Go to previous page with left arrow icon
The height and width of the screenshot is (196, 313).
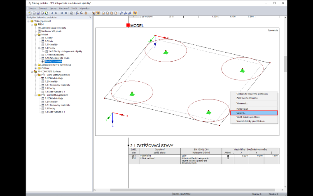pyautogui.click(x=52, y=13)
